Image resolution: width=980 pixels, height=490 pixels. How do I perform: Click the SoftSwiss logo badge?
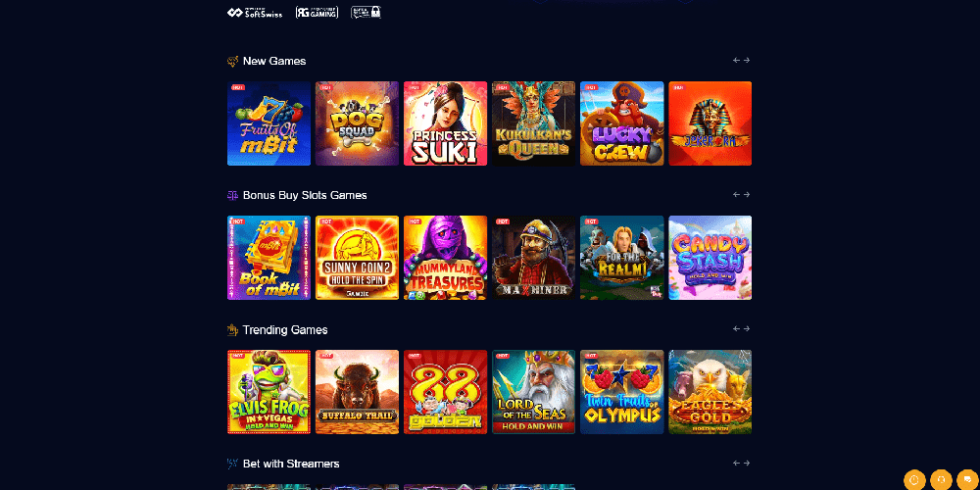(x=255, y=13)
